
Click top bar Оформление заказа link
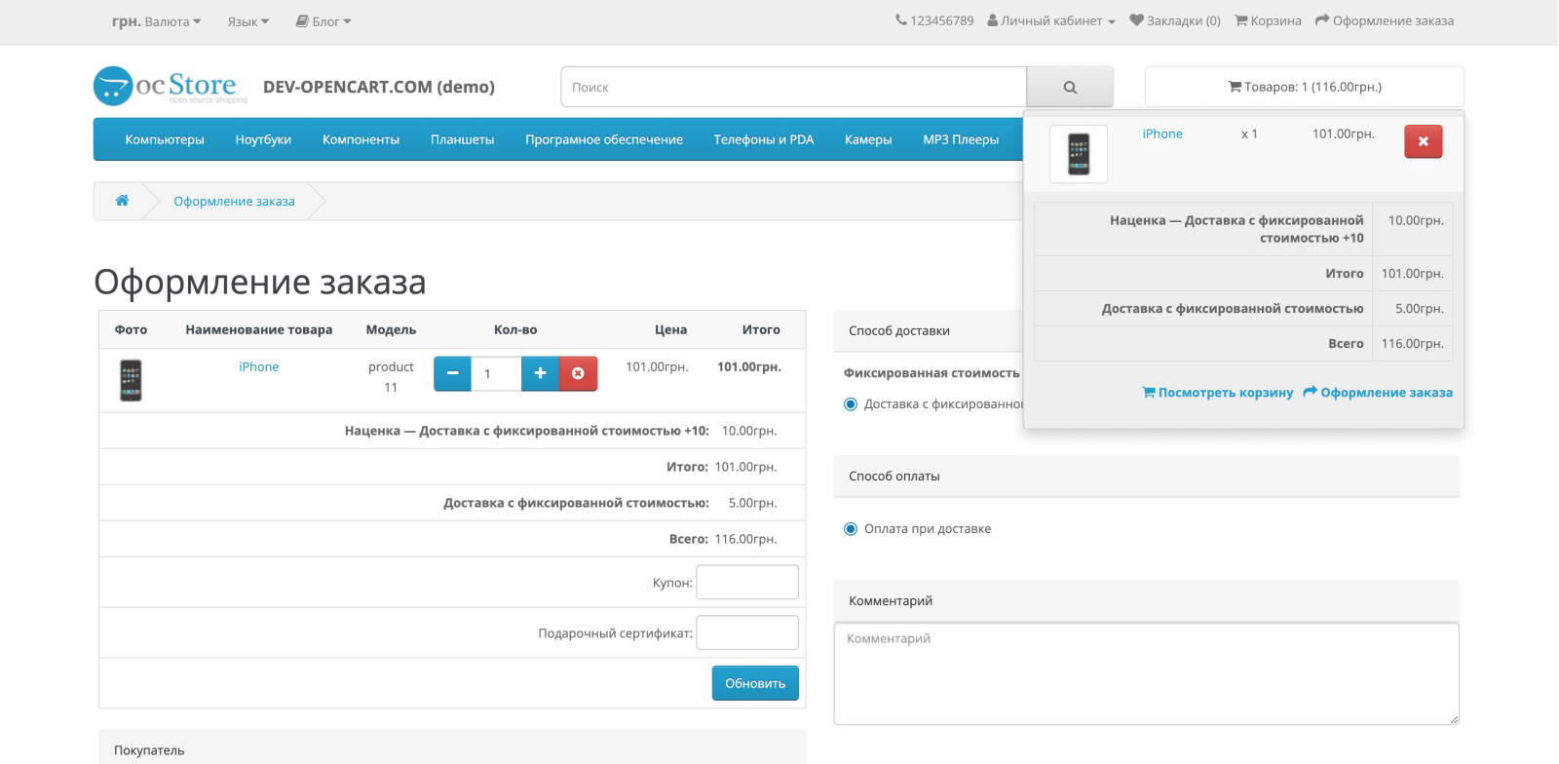tap(1385, 20)
